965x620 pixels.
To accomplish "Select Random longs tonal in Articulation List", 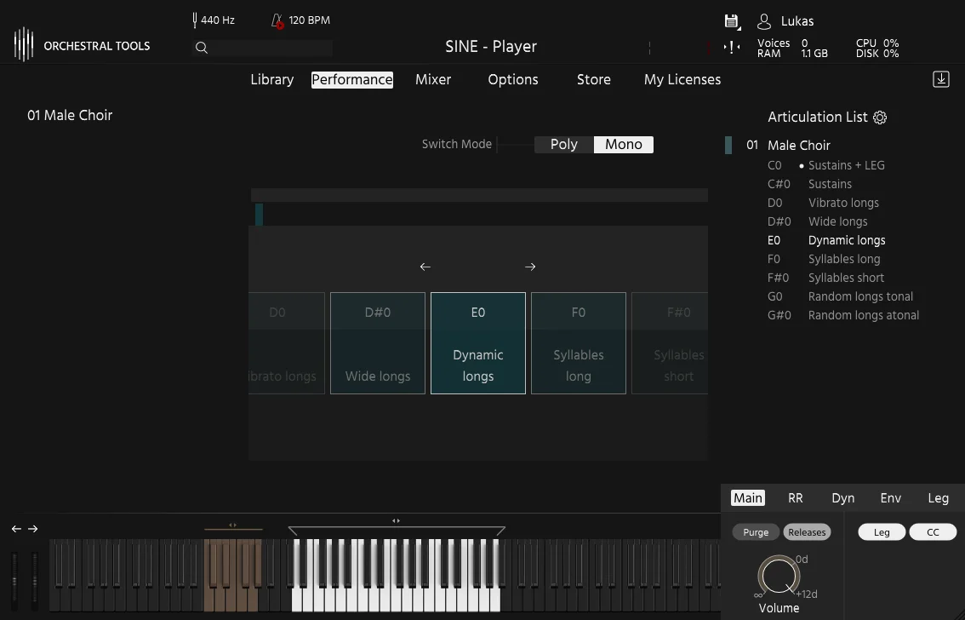I will 860,296.
